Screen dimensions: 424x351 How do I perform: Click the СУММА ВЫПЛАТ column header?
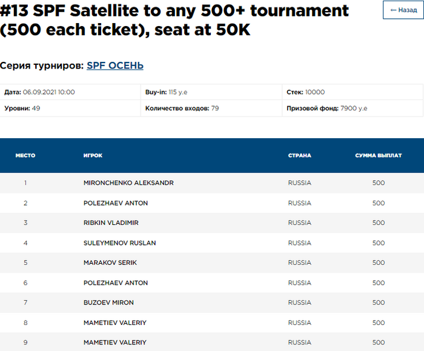(378, 156)
